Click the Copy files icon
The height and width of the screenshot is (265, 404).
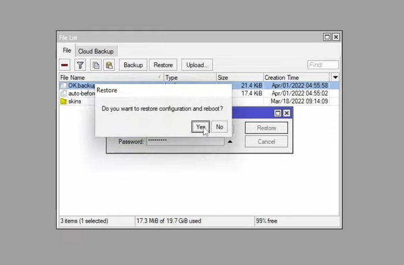96,65
